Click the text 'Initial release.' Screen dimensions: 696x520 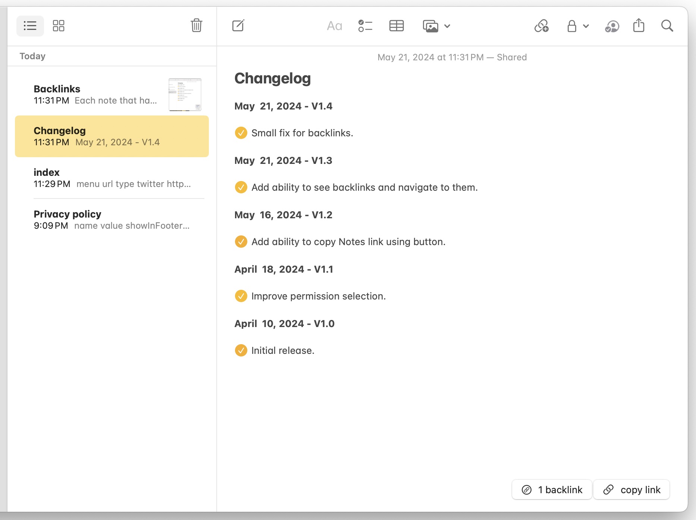click(x=283, y=351)
